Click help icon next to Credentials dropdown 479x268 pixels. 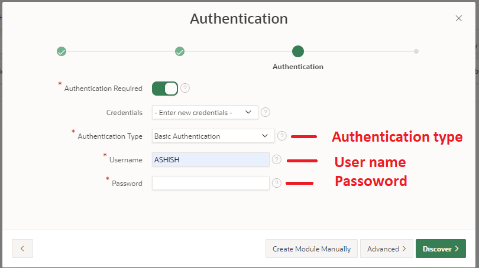[266, 112]
